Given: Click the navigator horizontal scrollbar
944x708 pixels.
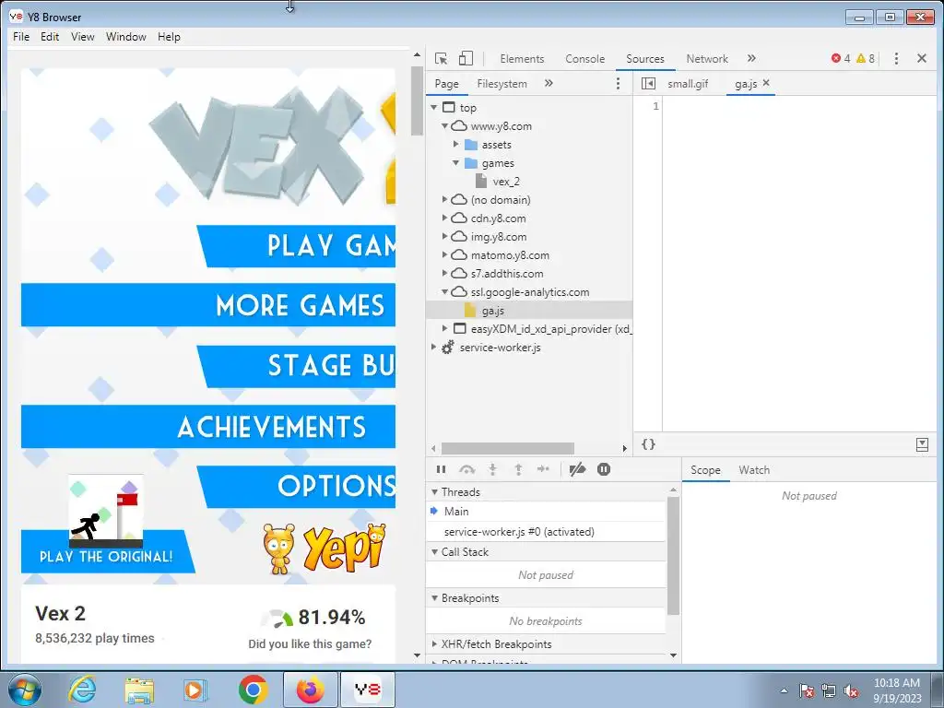Looking at the screenshot, I should click(x=508, y=449).
